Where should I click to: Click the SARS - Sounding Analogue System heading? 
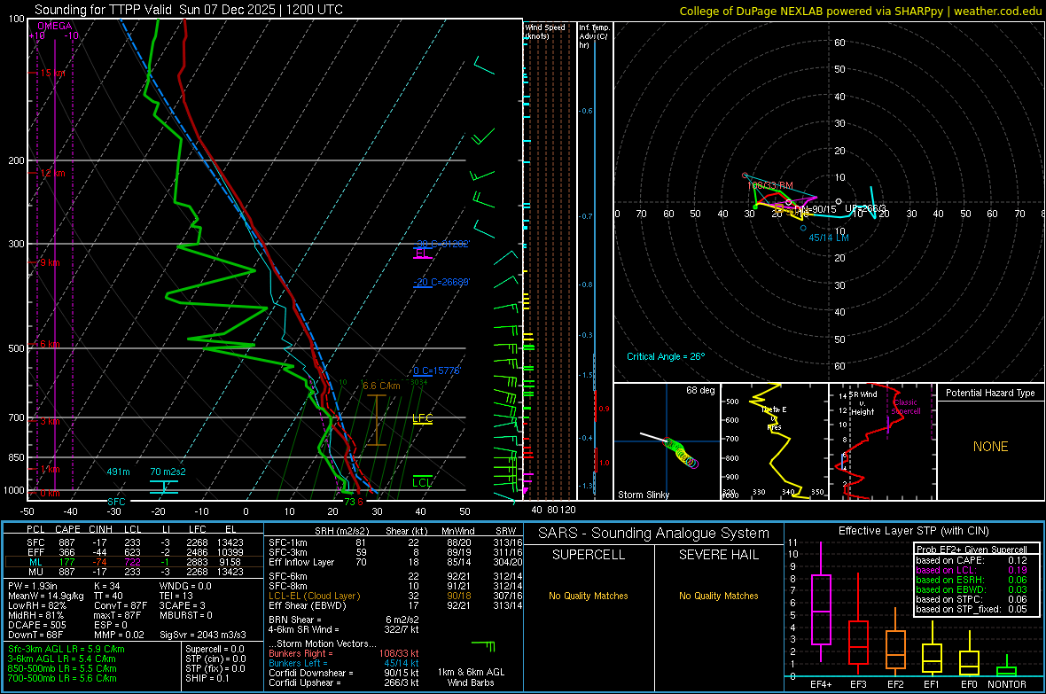[x=653, y=534]
